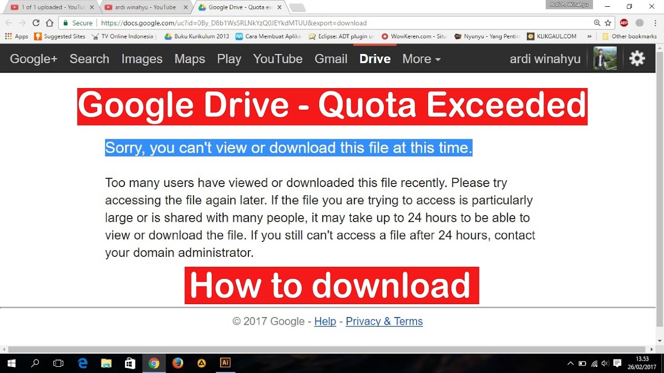Open Gmail in the Google bar
664x373 pixels.
click(331, 59)
